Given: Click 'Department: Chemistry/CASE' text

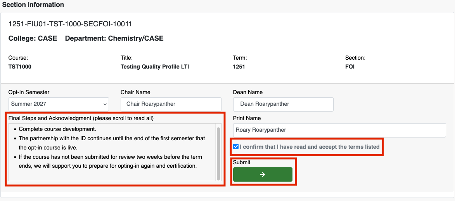Looking at the screenshot, I should 114,38.
